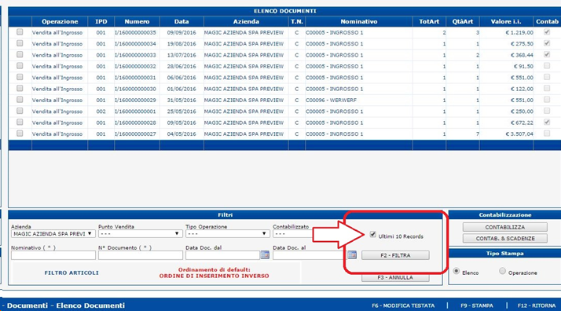
Task: Click the TotArt column header
Action: 429,21
